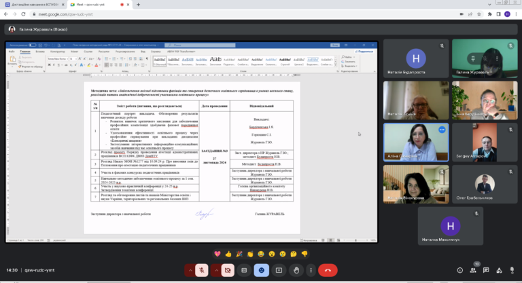
Task: Open host controls lock icon
Action: [512, 270]
